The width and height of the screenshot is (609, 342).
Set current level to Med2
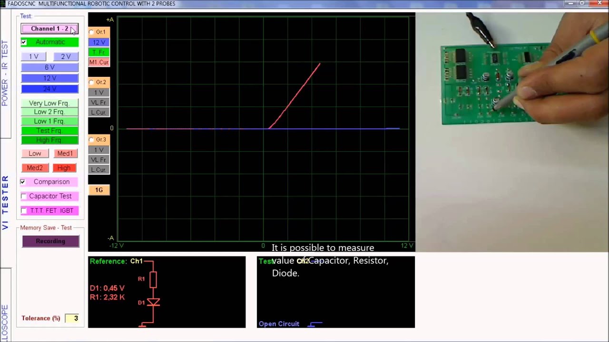coord(35,168)
